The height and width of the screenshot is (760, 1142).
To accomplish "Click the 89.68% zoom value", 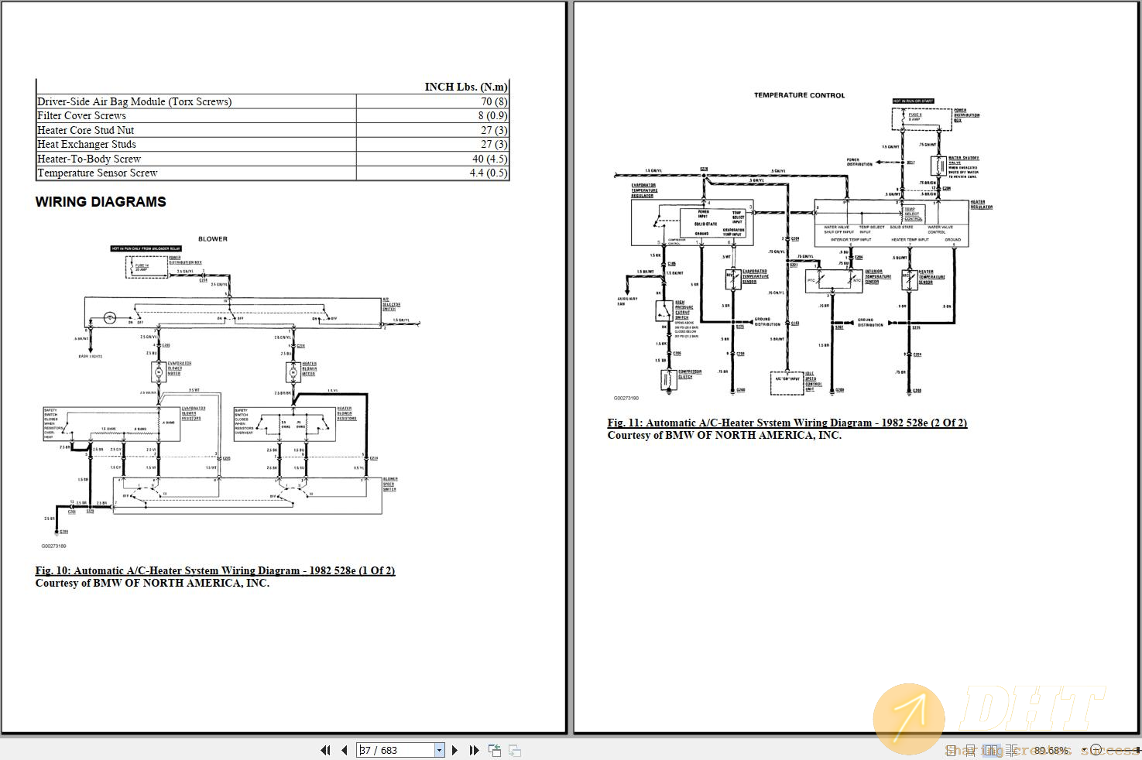I will (1051, 750).
